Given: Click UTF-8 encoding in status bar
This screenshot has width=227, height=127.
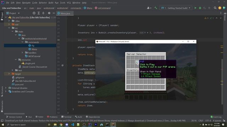Looking at the screenshot, I should click(208, 121).
